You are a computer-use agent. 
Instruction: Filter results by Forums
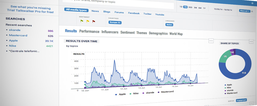119,12
